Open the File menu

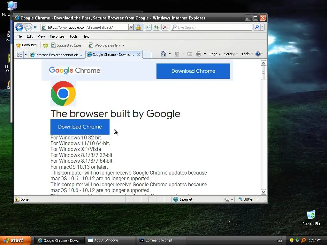(x=19, y=36)
